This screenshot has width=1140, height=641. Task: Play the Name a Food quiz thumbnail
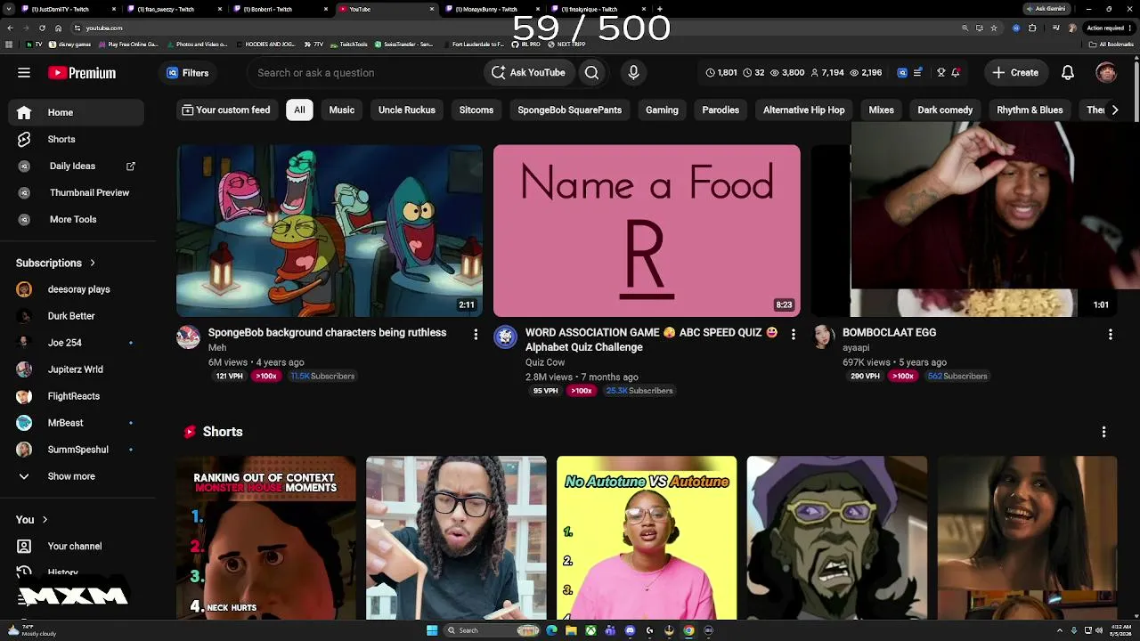pos(647,231)
